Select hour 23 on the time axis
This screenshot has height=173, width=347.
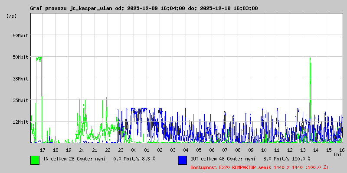(x=121, y=150)
